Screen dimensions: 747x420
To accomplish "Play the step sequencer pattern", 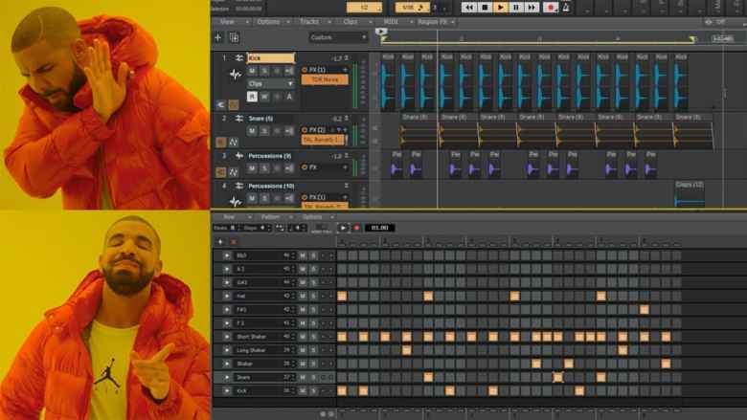I will 344,228.
